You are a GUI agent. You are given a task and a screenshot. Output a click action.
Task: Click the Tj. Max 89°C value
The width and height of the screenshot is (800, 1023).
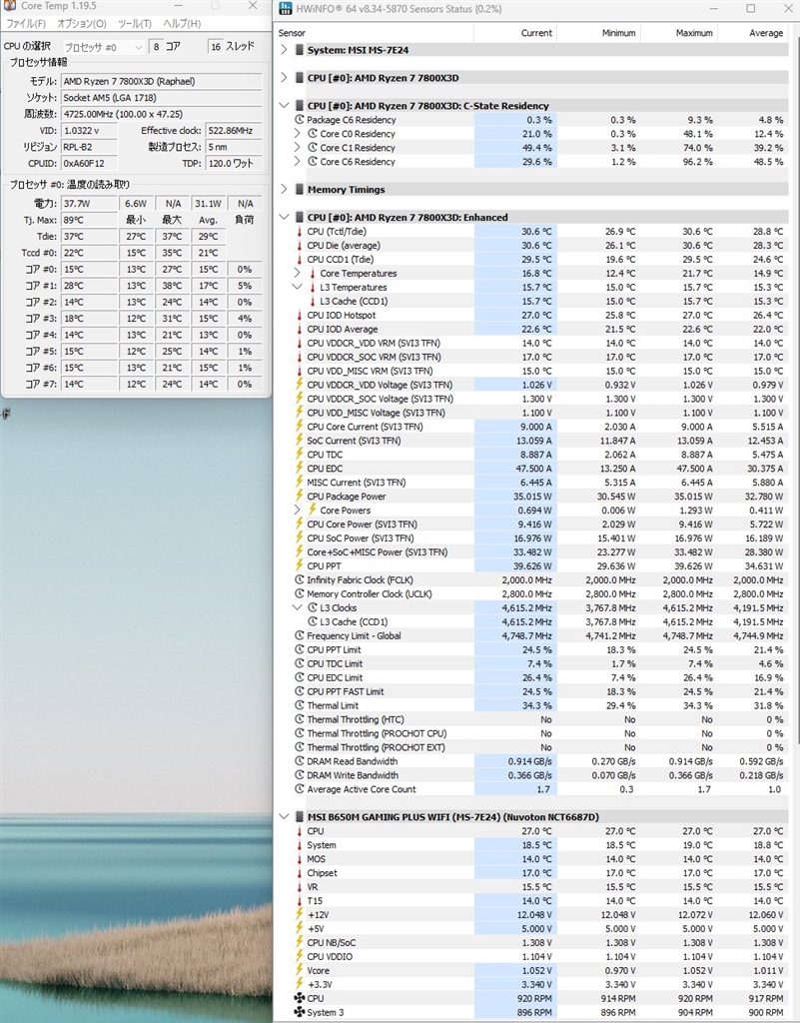coord(89,220)
